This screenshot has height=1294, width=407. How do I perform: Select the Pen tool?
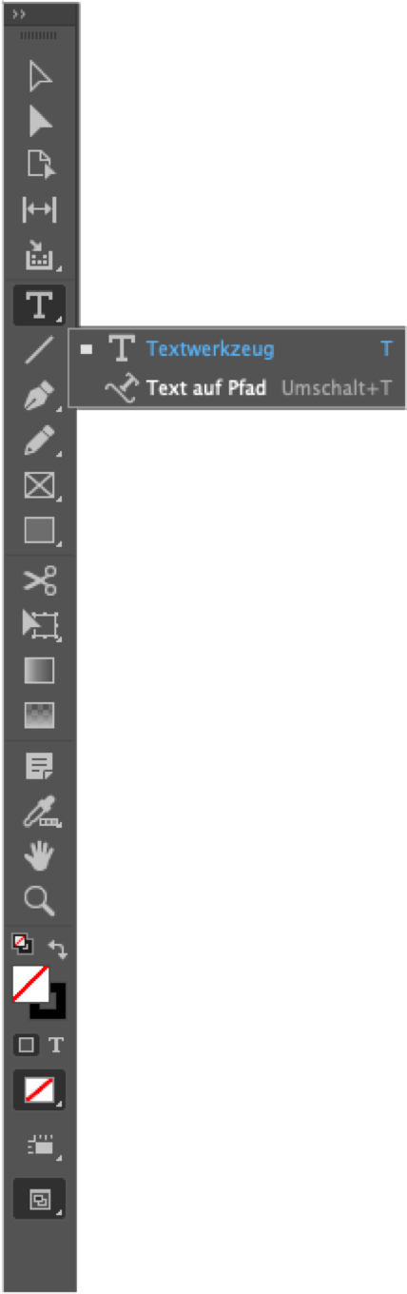pyautogui.click(x=39, y=395)
